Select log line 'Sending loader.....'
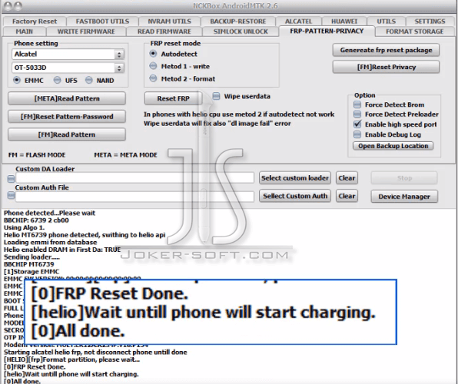Image resolution: width=458 pixels, height=384 pixels. coord(32,257)
